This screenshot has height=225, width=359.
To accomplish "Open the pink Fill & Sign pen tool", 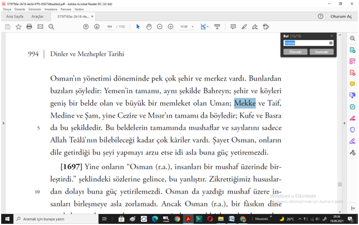I will (353, 118).
